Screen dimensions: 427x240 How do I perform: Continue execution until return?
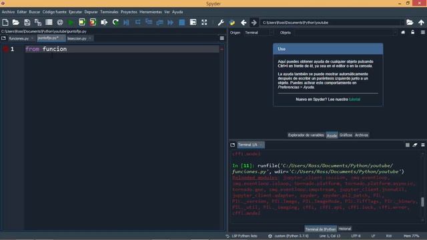point(159,22)
